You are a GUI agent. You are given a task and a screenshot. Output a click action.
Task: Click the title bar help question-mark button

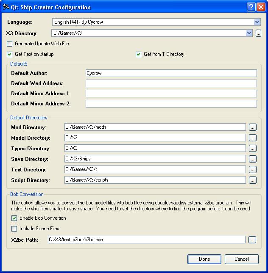click(x=251, y=7)
